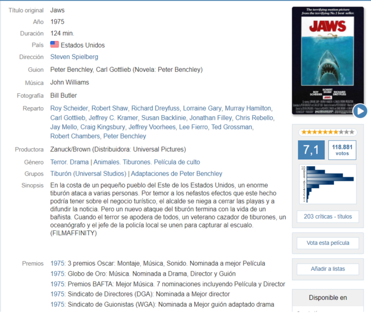Image resolution: width=371 pixels, height=315 pixels.
Task: Click the 7,1 average score box
Action: point(311,150)
